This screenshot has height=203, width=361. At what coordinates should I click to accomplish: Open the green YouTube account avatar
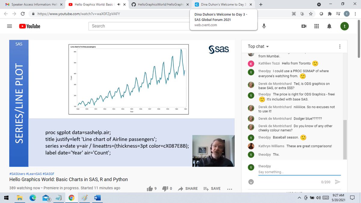pyautogui.click(x=344, y=26)
